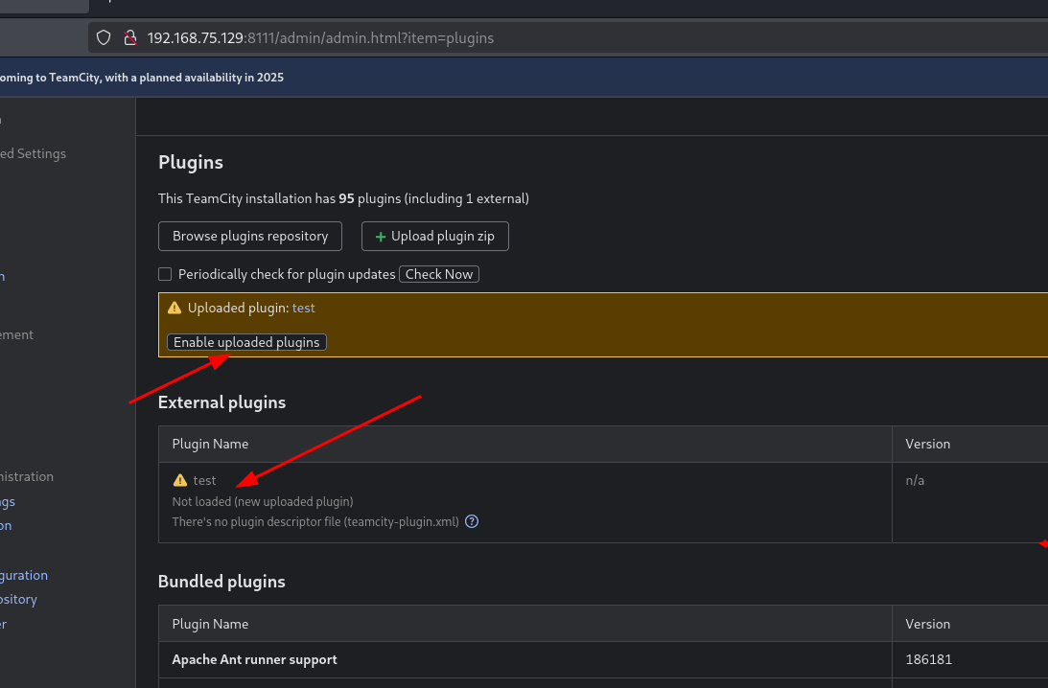Click the green plus icon on Upload plugin zip

pos(381,237)
